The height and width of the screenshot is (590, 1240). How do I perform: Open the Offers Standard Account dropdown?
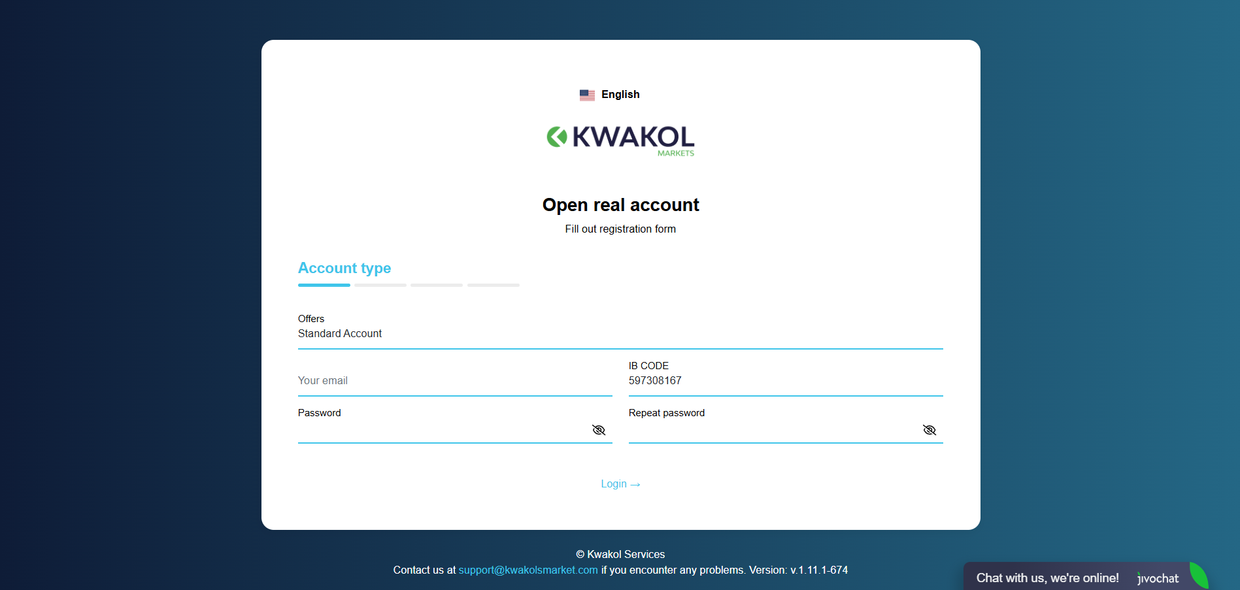click(x=620, y=331)
